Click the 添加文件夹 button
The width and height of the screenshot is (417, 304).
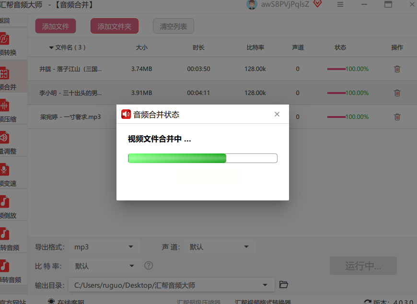tap(115, 26)
